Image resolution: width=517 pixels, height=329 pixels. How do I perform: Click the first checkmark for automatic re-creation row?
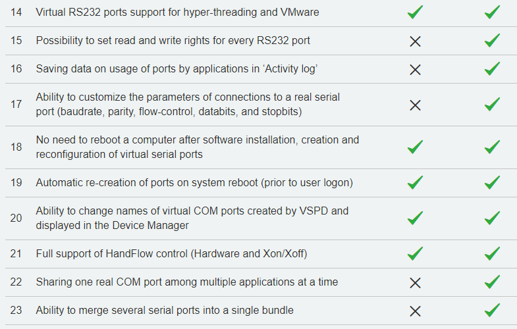415,182
